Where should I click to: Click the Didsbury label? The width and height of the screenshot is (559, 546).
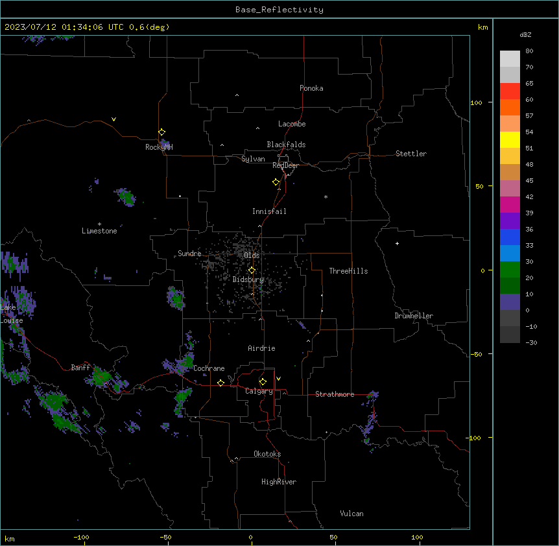coord(248,279)
